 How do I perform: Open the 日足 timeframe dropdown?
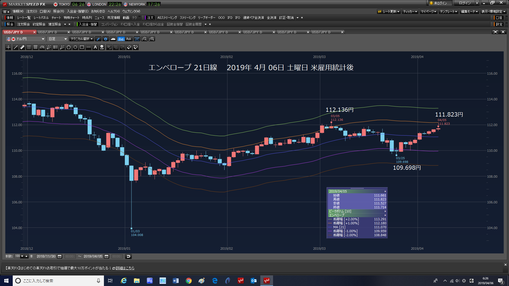coord(58,39)
